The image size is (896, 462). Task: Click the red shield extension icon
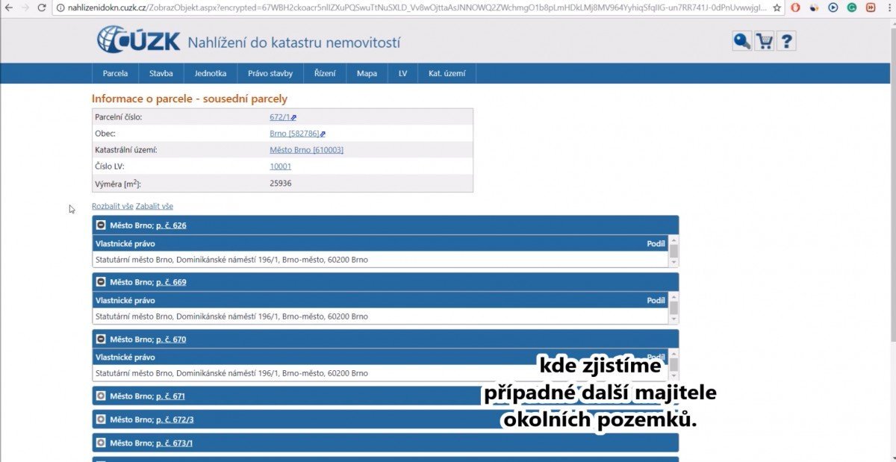795,7
